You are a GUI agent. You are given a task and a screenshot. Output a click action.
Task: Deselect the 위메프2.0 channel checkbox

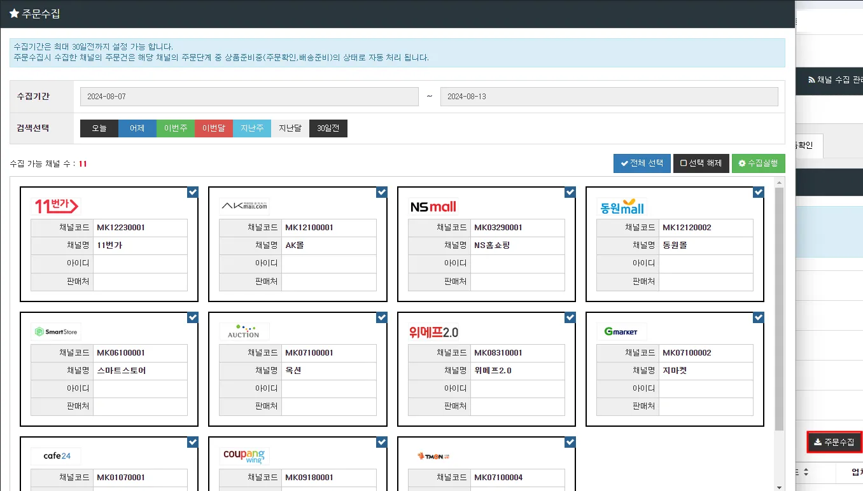pyautogui.click(x=570, y=317)
